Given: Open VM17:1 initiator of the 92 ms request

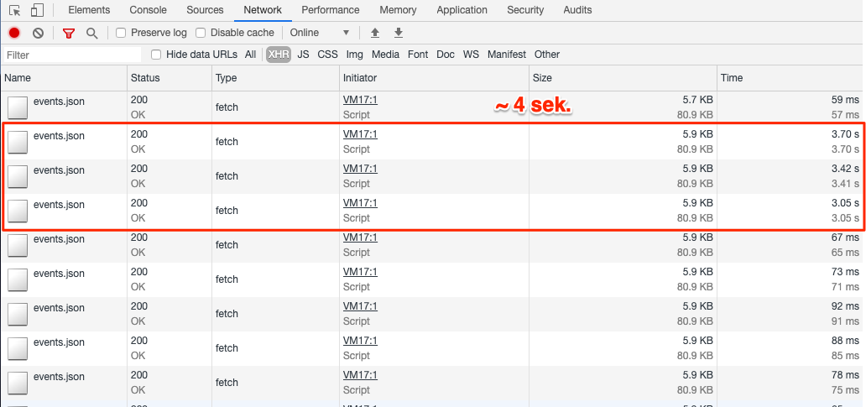Looking at the screenshot, I should 360,306.
